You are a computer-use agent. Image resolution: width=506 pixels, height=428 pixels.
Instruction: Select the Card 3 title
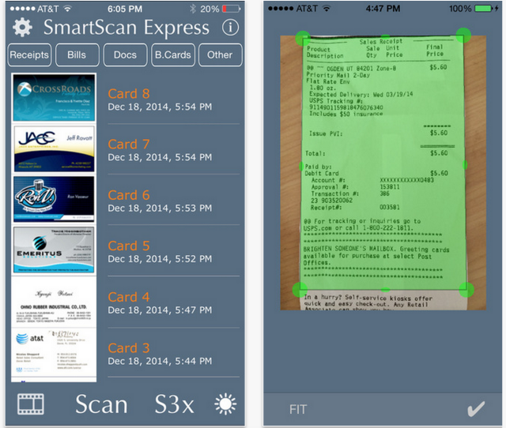tap(129, 348)
